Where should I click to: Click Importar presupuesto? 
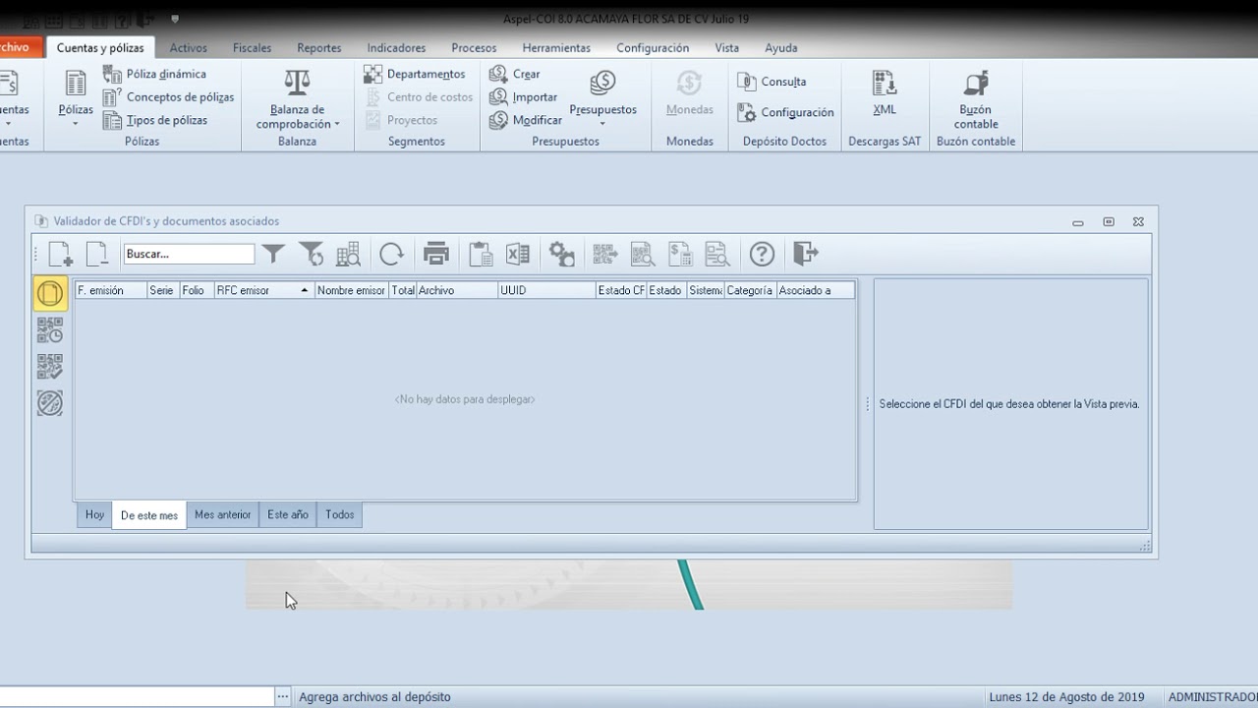[524, 97]
